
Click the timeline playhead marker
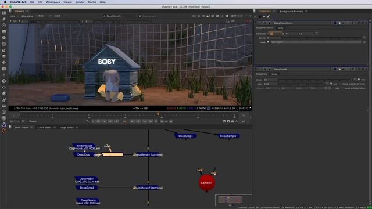tap(158, 114)
